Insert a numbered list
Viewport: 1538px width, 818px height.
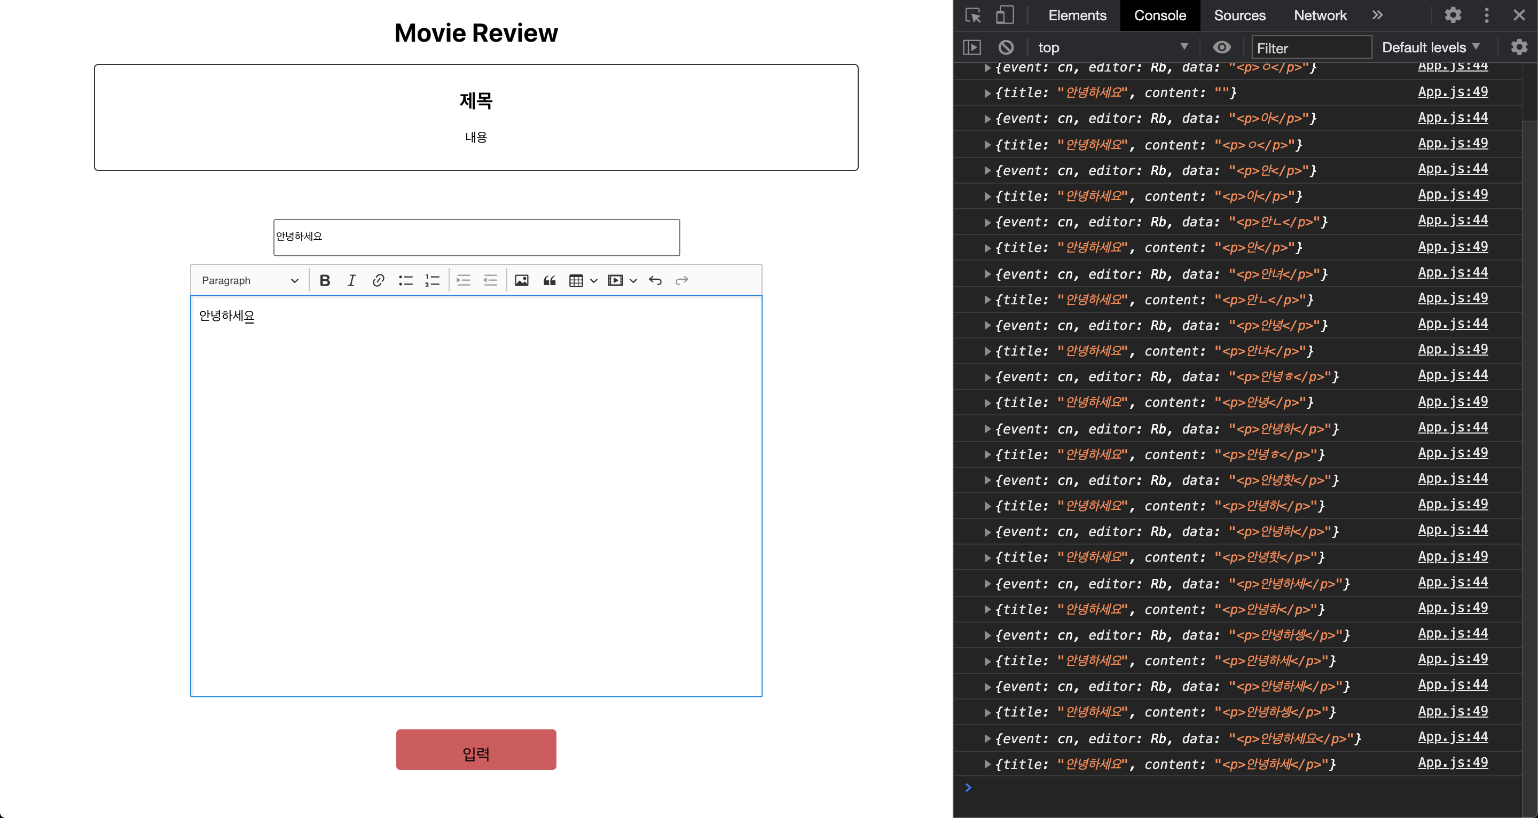pos(432,281)
